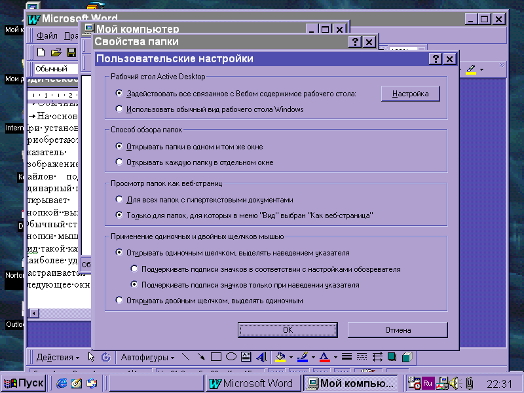Image resolution: width=524 pixels, height=393 pixels.
Task: Click the Line Color brush icon
Action: tap(303, 357)
